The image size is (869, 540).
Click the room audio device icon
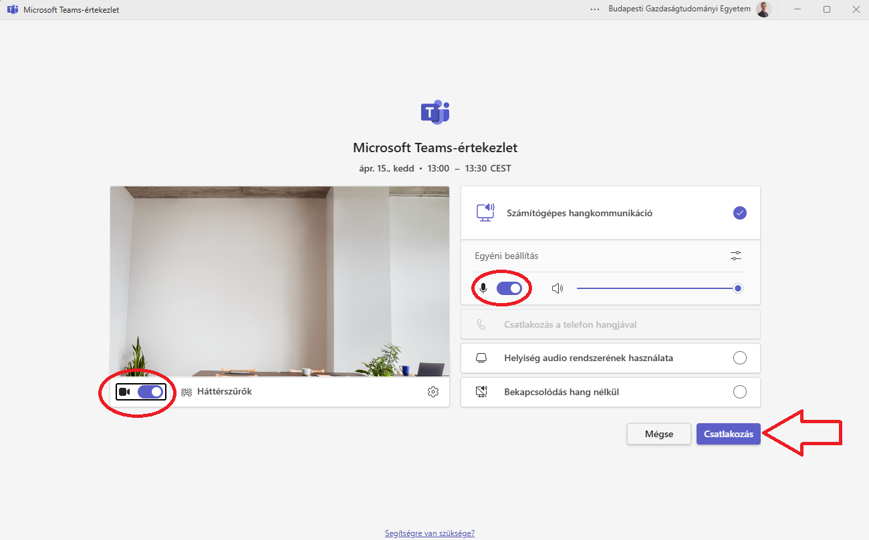[x=481, y=358]
